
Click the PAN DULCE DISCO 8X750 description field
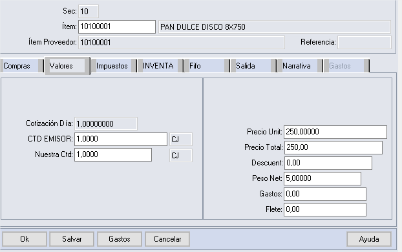point(275,27)
